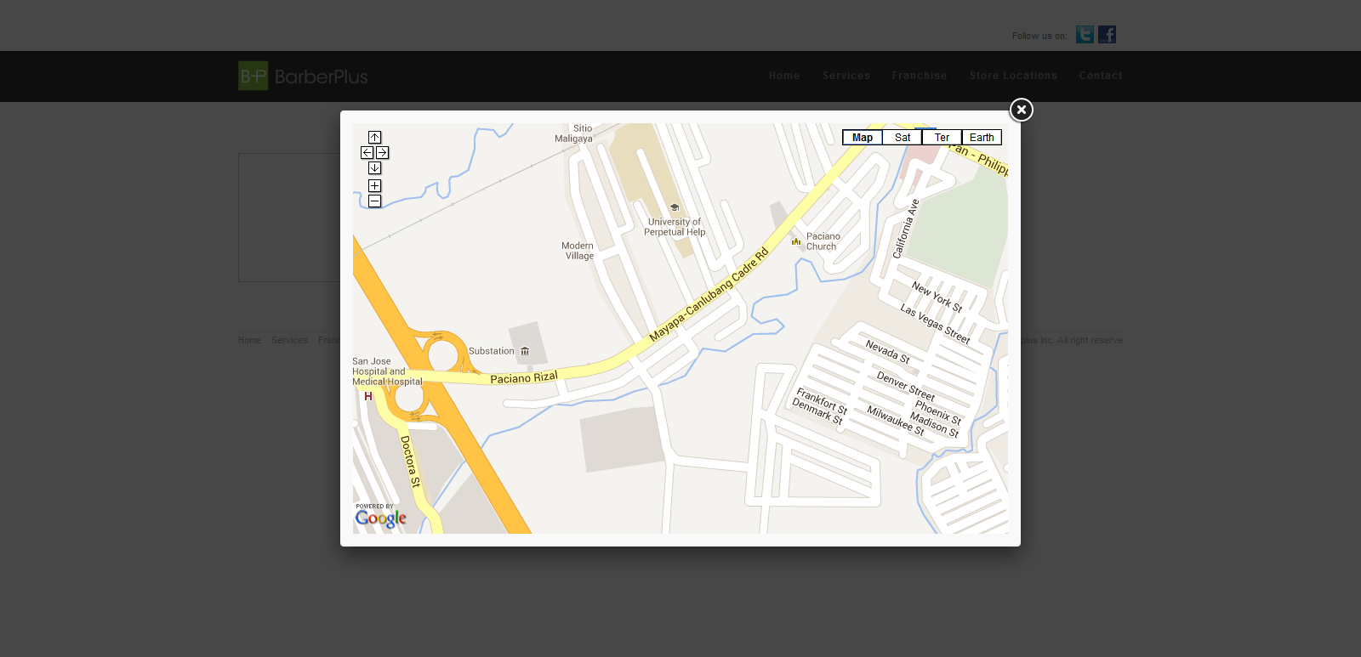Image resolution: width=1361 pixels, height=657 pixels.
Task: Open the Facebook follow icon
Action: tap(1107, 35)
